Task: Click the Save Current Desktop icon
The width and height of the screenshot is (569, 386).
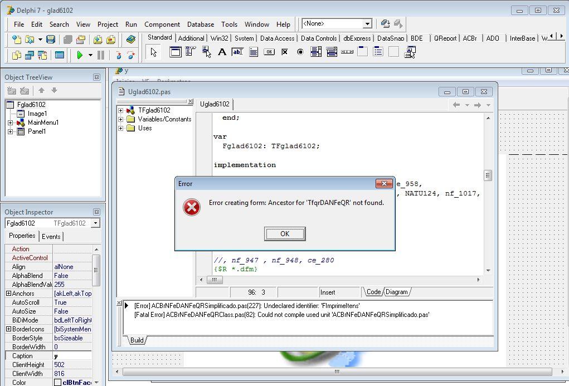Action: tap(386, 24)
